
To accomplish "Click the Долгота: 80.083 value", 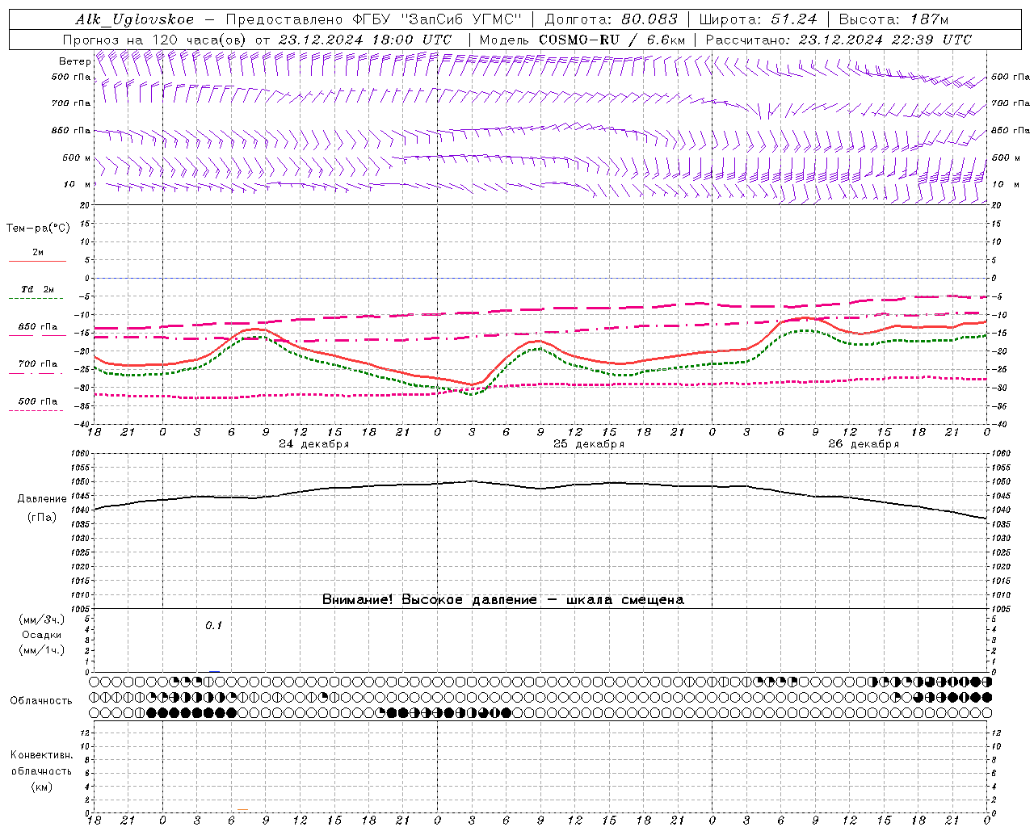I will [x=611, y=19].
